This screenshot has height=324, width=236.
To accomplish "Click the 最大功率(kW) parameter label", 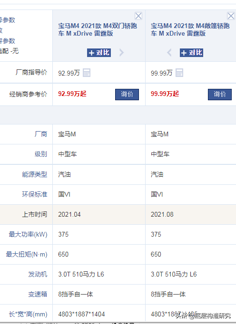I will [x=28, y=234].
